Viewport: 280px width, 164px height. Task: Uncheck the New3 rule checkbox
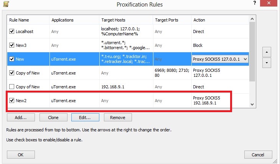[x=12, y=45]
